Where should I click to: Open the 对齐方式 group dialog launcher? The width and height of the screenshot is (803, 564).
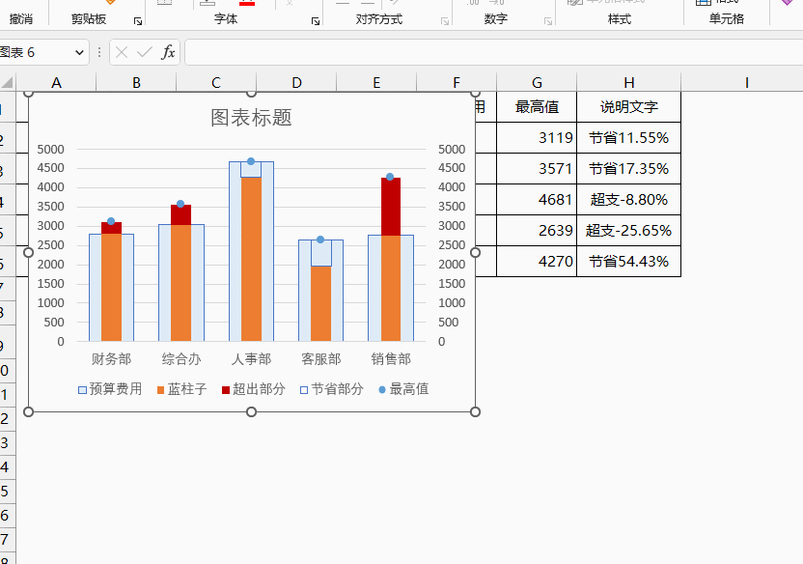(x=445, y=21)
